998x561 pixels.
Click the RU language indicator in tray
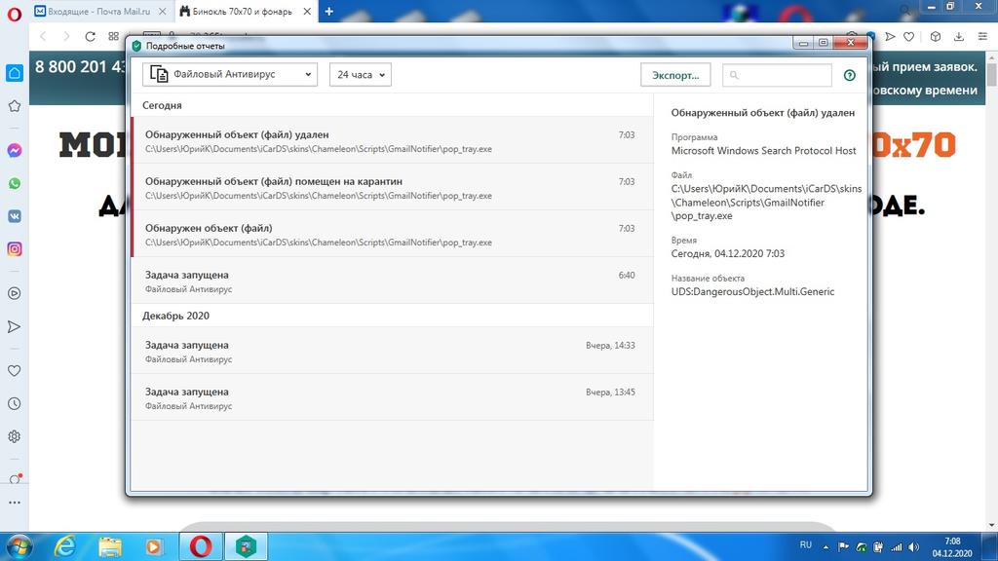[805, 544]
